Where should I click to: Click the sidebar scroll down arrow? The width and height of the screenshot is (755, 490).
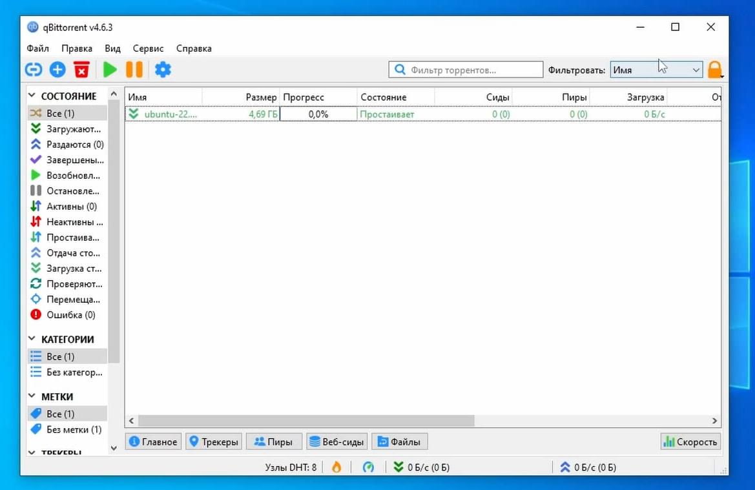coord(114,447)
